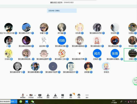The height and width of the screenshot is (104, 137).
Task: Open the more options three-dot menu
Action: pyautogui.click(x=87, y=96)
